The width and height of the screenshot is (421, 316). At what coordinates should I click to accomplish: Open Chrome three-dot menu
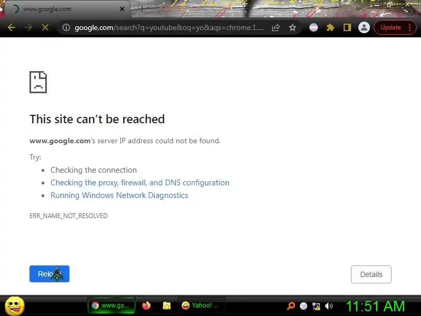[410, 27]
